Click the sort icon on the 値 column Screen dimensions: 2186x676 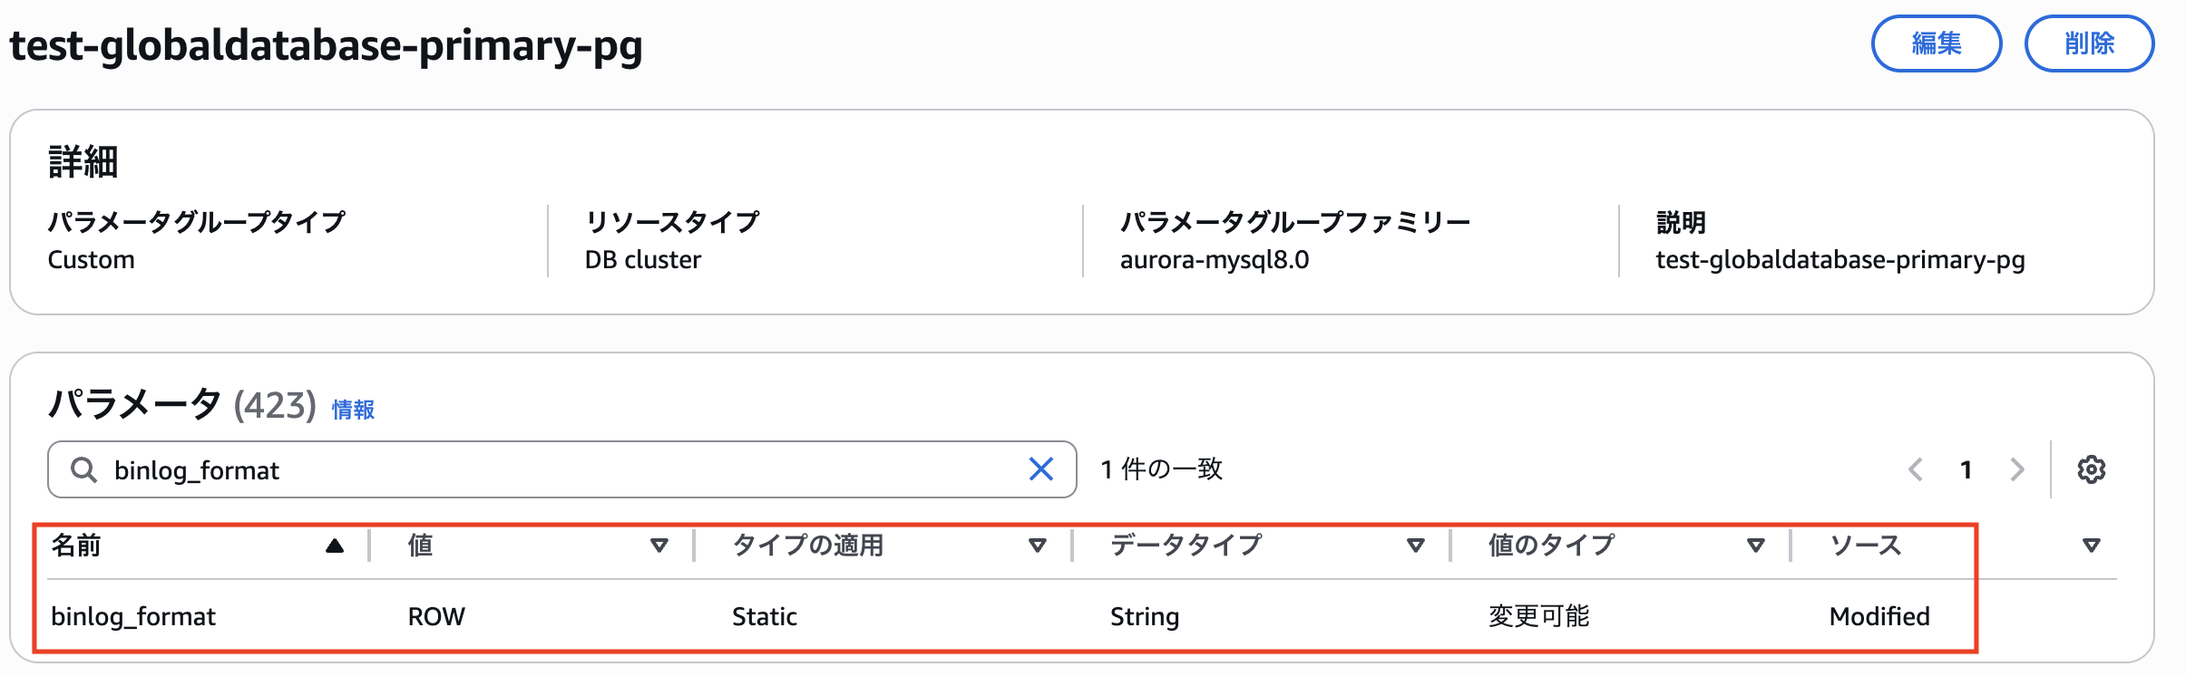click(659, 545)
